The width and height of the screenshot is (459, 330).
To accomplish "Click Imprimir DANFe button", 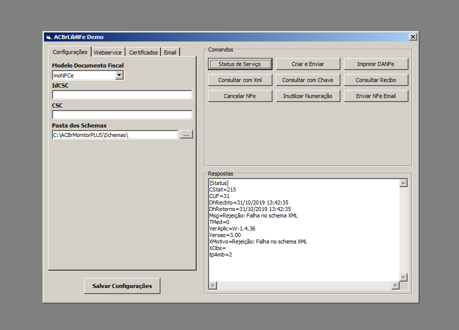I will tap(376, 64).
